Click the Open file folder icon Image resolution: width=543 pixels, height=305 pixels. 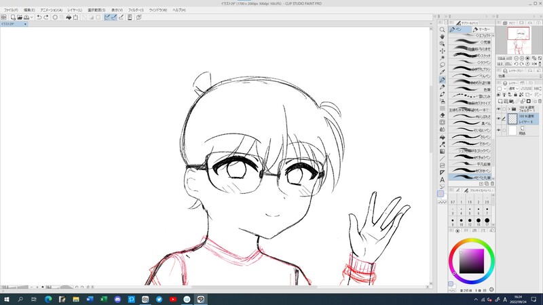pos(20,18)
